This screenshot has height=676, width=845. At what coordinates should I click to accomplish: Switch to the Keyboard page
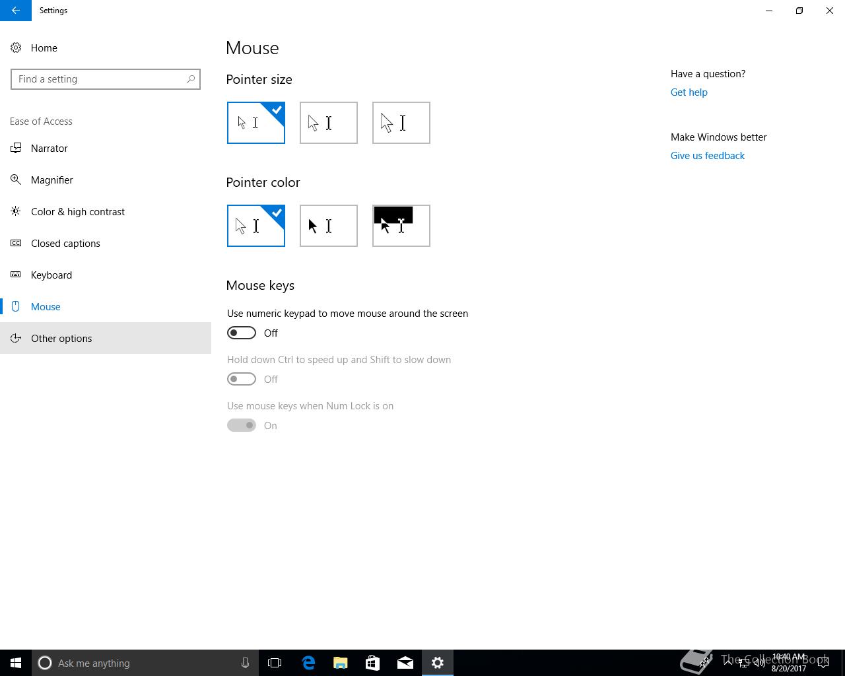coord(106,275)
